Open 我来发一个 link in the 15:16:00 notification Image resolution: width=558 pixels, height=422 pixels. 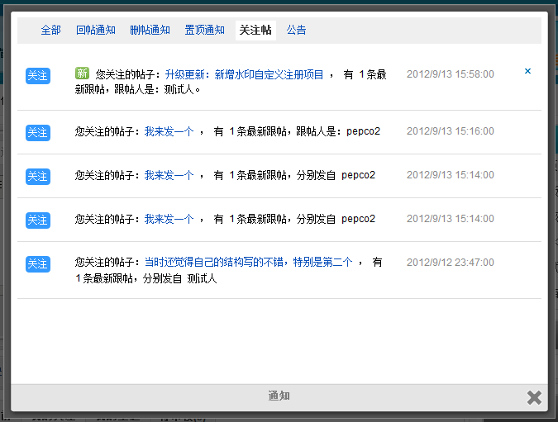169,131
